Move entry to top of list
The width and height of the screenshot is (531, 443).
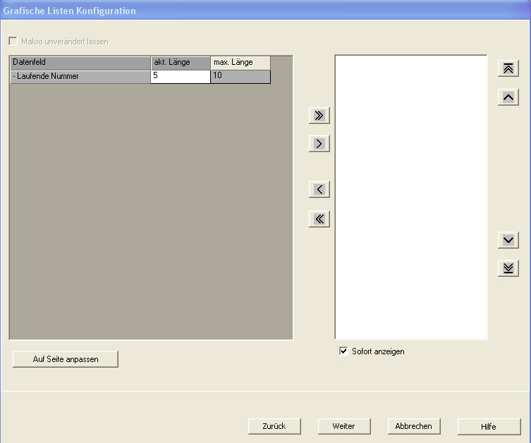508,68
